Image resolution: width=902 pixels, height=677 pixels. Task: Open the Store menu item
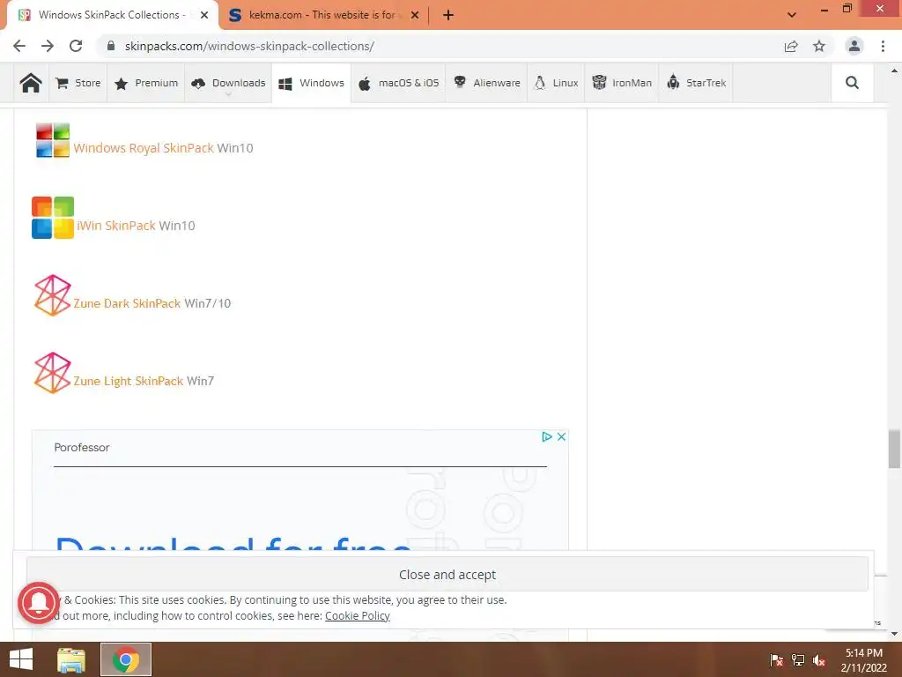(78, 83)
